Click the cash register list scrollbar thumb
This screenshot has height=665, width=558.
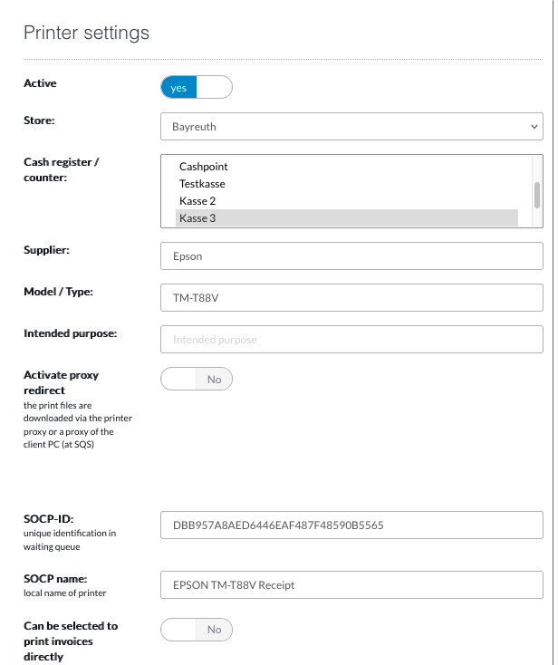(537, 195)
